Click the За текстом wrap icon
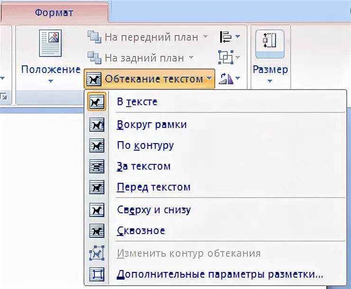The height and width of the screenshot is (289, 351). pos(97,166)
